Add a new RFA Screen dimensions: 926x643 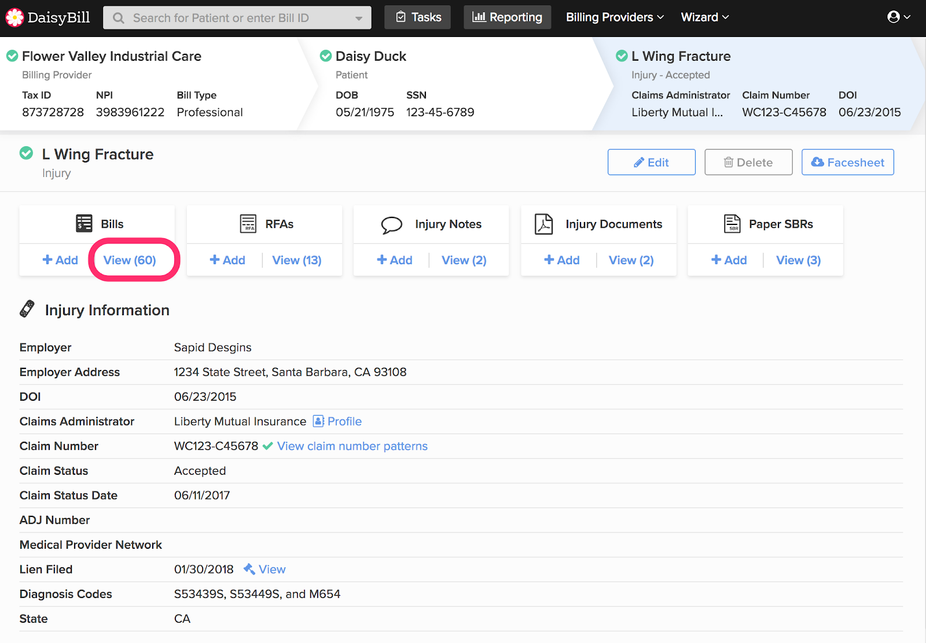point(227,260)
